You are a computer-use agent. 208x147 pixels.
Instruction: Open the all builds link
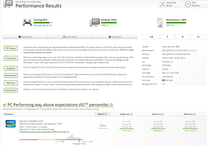click(192, 50)
